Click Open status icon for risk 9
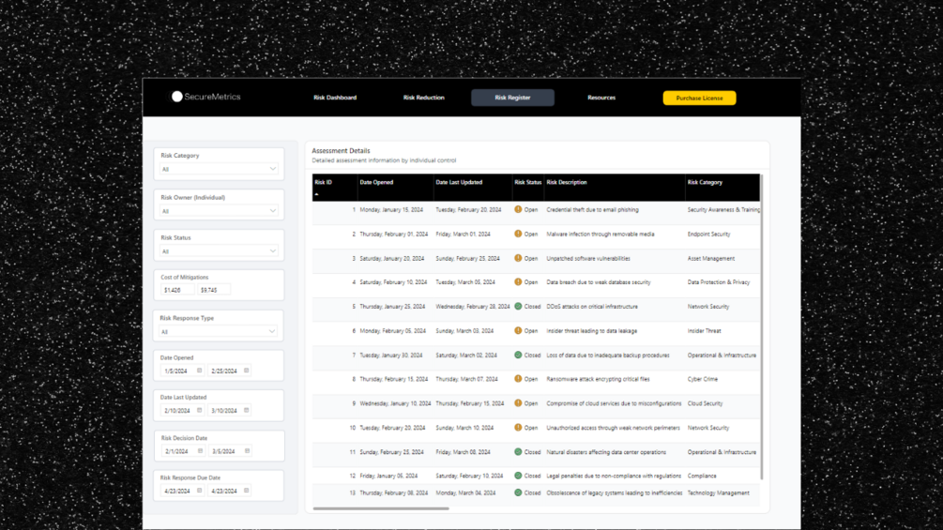Viewport: 943px width, 530px height. tap(518, 403)
